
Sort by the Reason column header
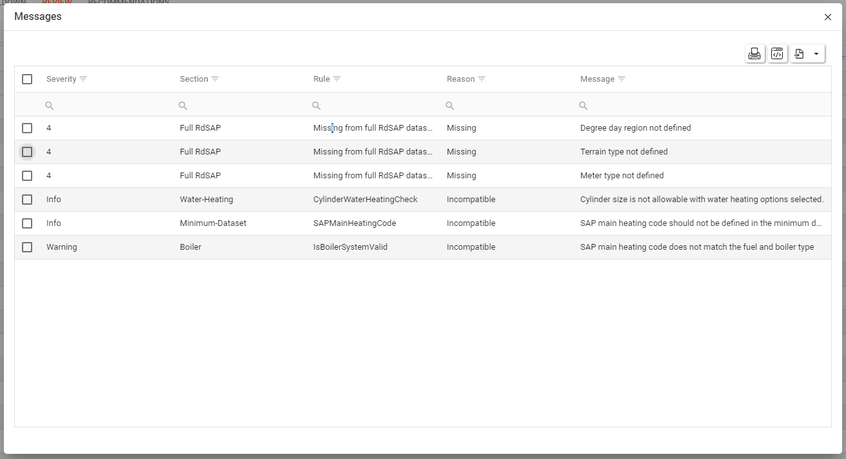(460, 79)
